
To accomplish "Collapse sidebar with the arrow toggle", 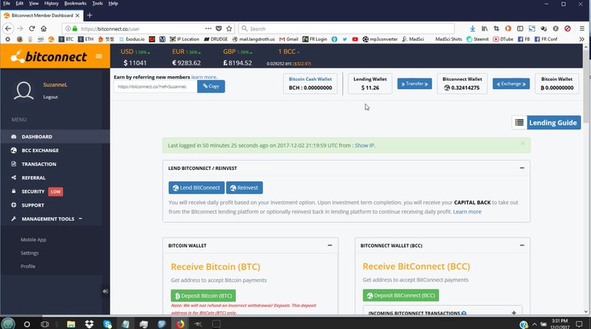I will click(x=105, y=291).
